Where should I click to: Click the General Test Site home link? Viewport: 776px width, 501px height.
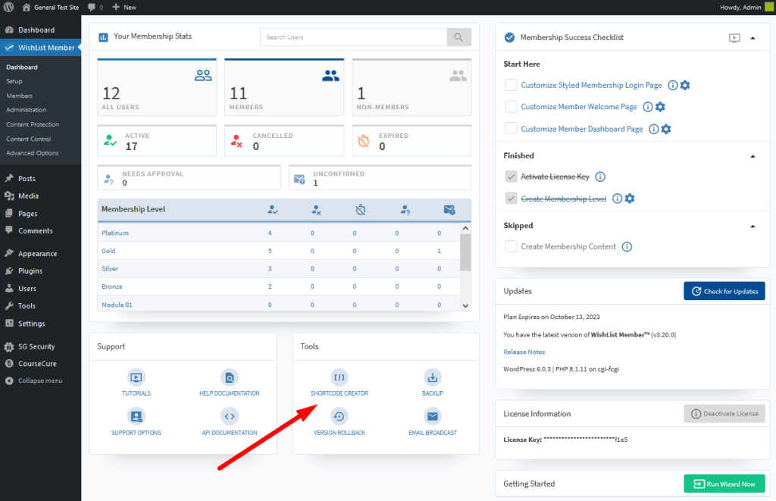51,7
